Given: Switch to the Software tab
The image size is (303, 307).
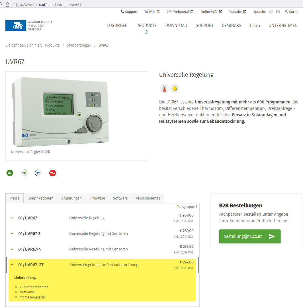Looking at the screenshot, I should [x=120, y=198].
